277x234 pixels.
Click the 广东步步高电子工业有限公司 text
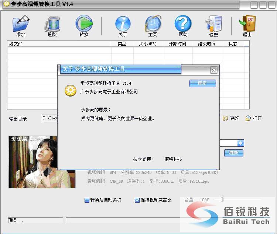click(109, 92)
